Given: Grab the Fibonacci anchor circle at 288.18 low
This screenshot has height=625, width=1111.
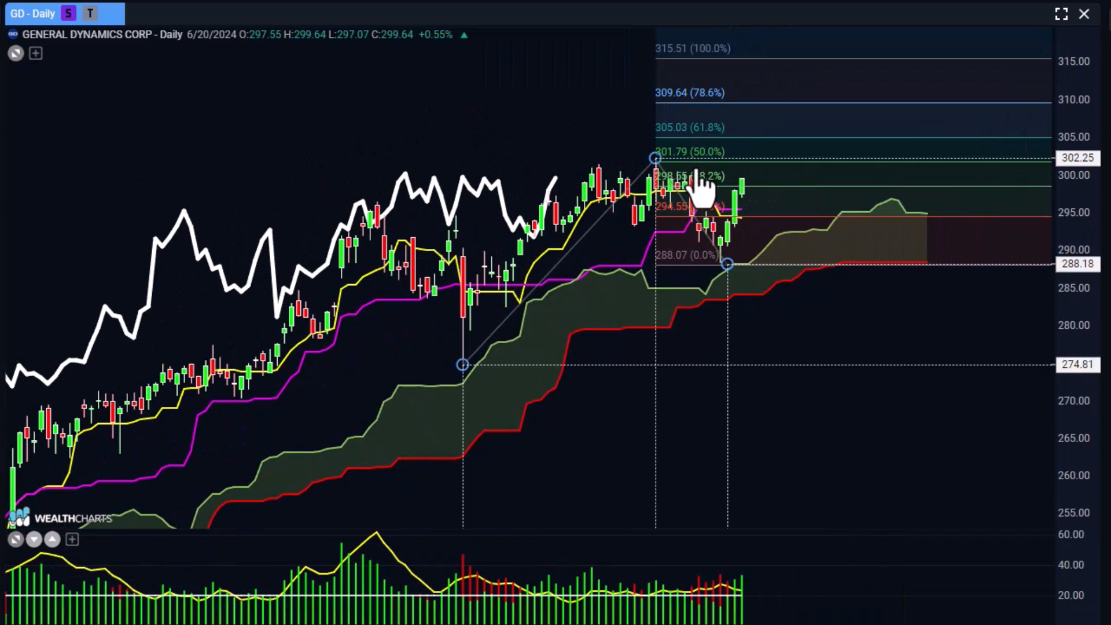Looking at the screenshot, I should [x=727, y=264].
